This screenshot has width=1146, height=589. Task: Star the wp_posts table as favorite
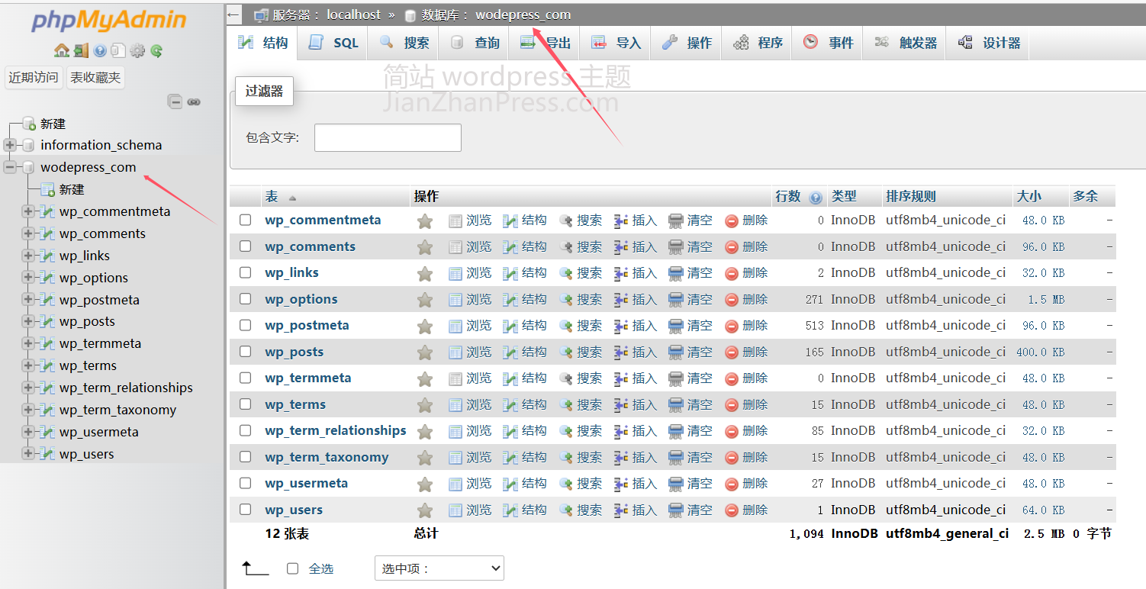click(x=425, y=352)
